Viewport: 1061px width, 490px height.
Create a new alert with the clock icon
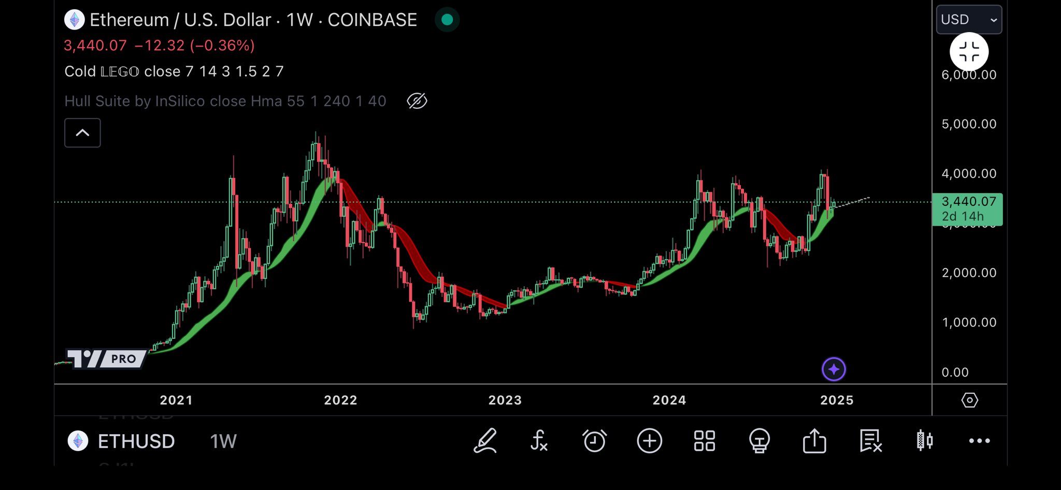point(594,441)
